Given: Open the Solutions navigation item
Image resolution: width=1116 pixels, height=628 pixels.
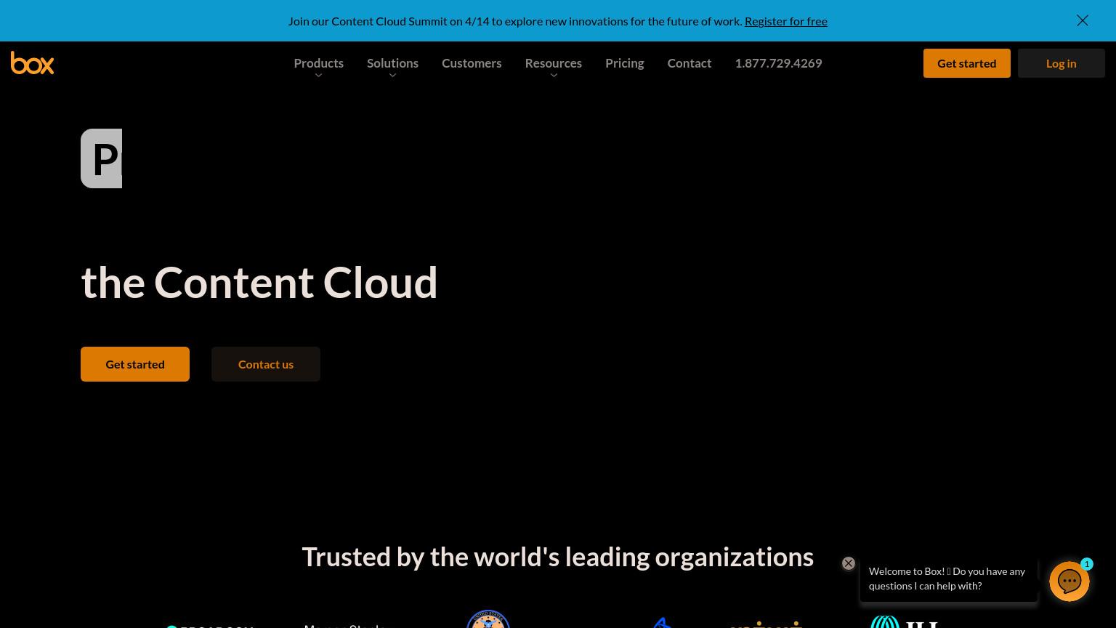Looking at the screenshot, I should (x=392, y=63).
